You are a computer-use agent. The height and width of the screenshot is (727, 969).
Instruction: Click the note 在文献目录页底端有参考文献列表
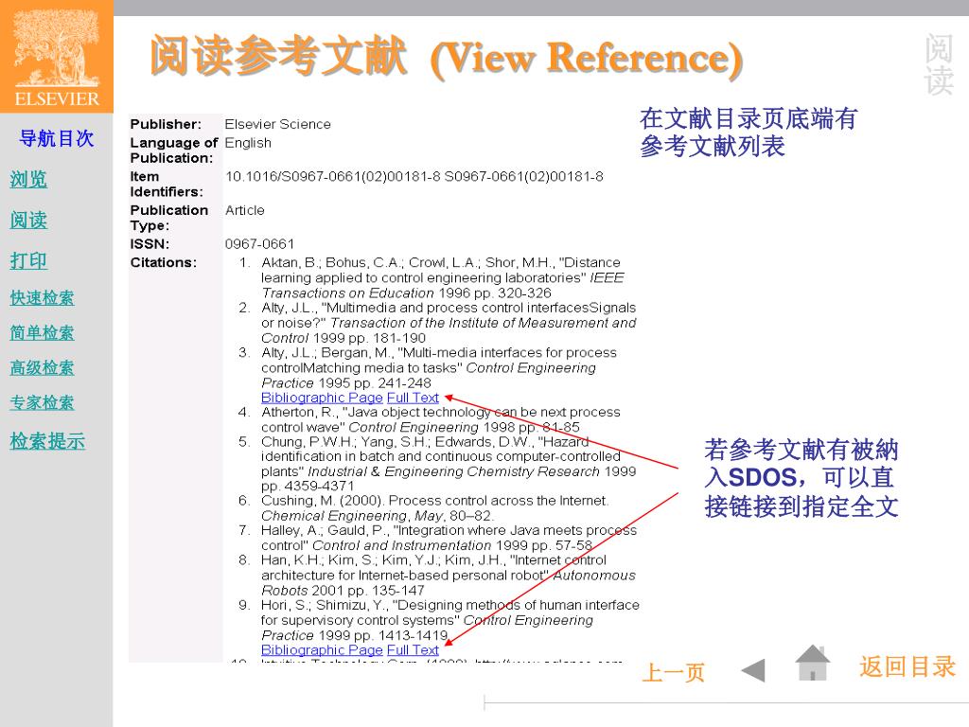(x=749, y=132)
